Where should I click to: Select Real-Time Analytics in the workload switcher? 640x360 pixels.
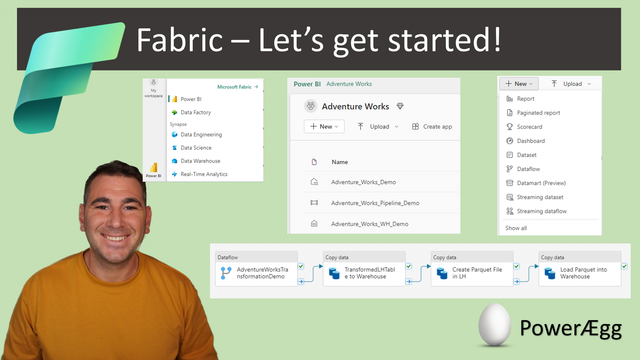[203, 174]
